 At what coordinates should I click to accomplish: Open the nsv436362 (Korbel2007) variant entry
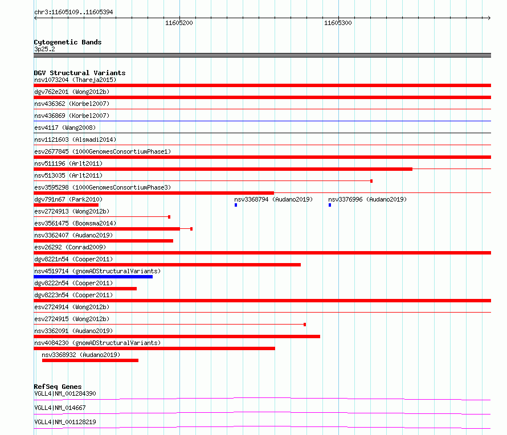click(72, 104)
